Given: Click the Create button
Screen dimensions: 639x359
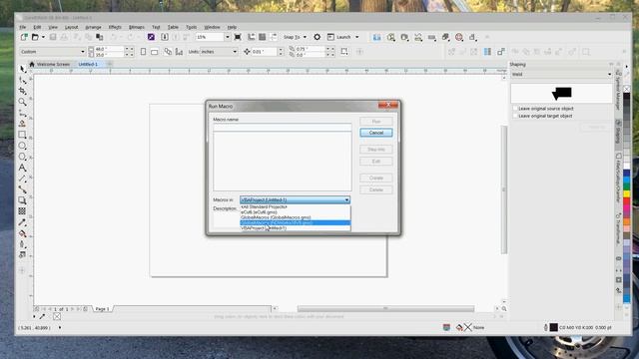Looking at the screenshot, I should [376, 178].
